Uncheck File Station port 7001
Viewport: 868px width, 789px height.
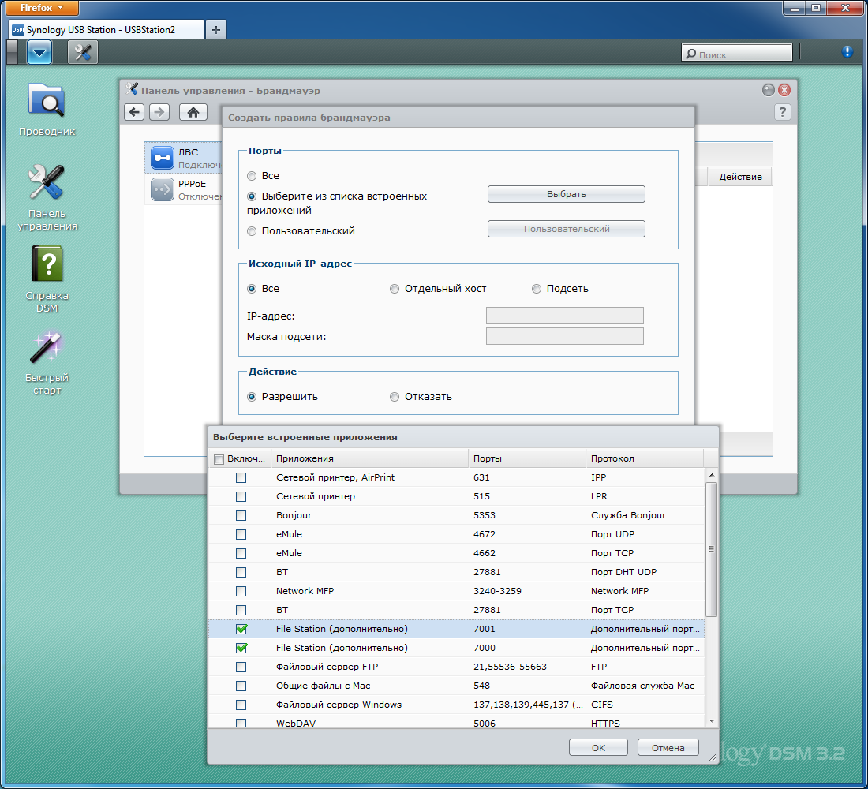pyautogui.click(x=241, y=629)
